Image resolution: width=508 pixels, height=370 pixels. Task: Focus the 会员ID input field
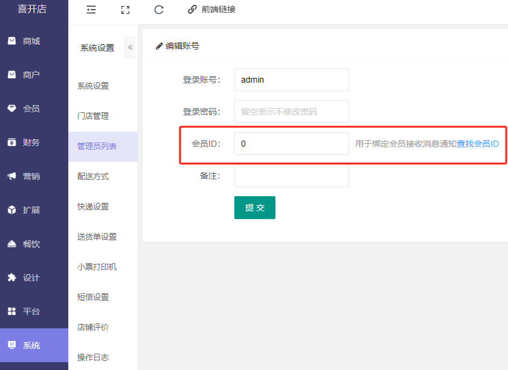pos(292,144)
